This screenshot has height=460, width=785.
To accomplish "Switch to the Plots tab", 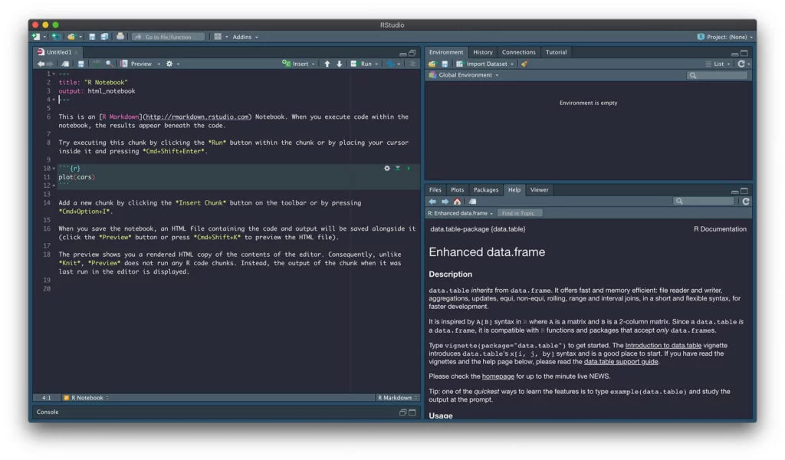I will [x=457, y=189].
